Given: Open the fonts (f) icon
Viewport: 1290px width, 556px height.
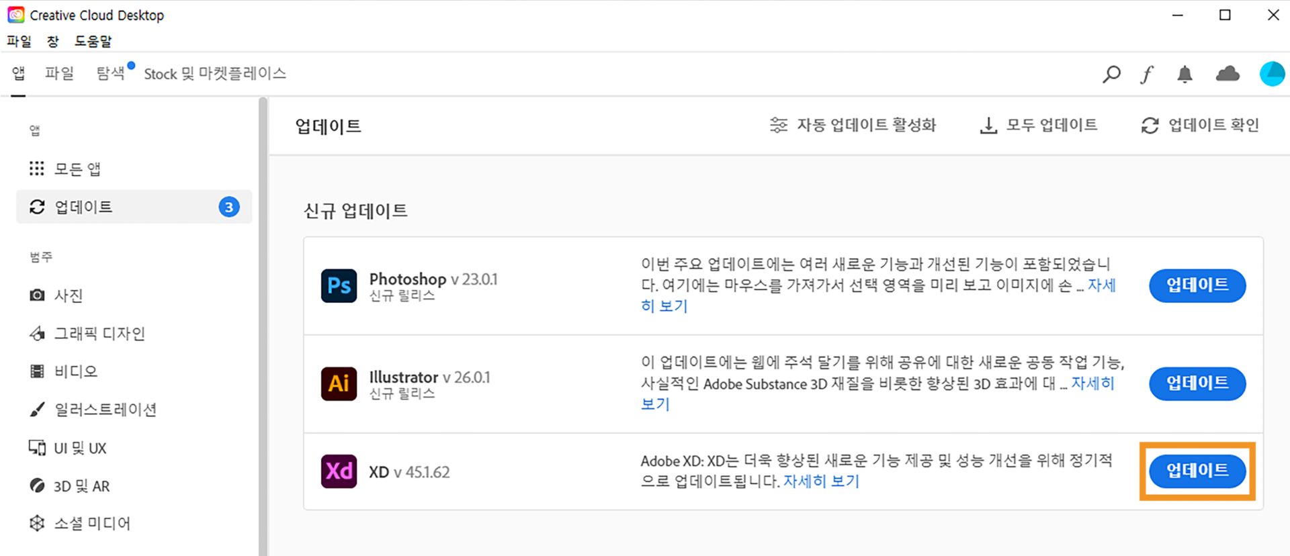Looking at the screenshot, I should [x=1147, y=74].
